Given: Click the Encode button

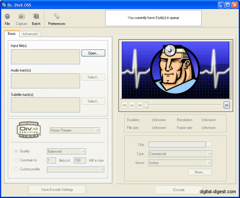Looking at the screenshot, I should pos(179,190).
